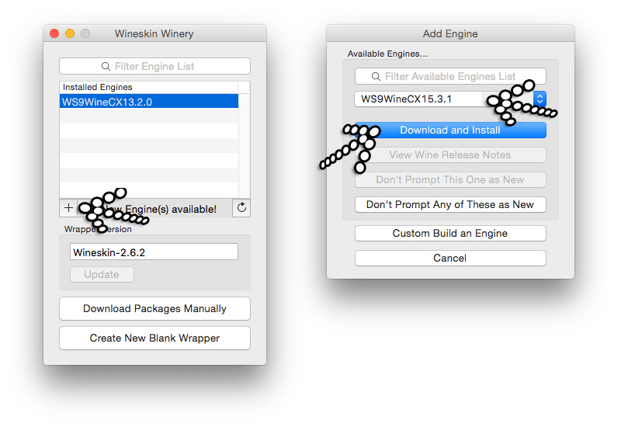This screenshot has height=427, width=621.
Task: Open the WS9WineCX15.3.1 engine dropdown
Action: 450,99
